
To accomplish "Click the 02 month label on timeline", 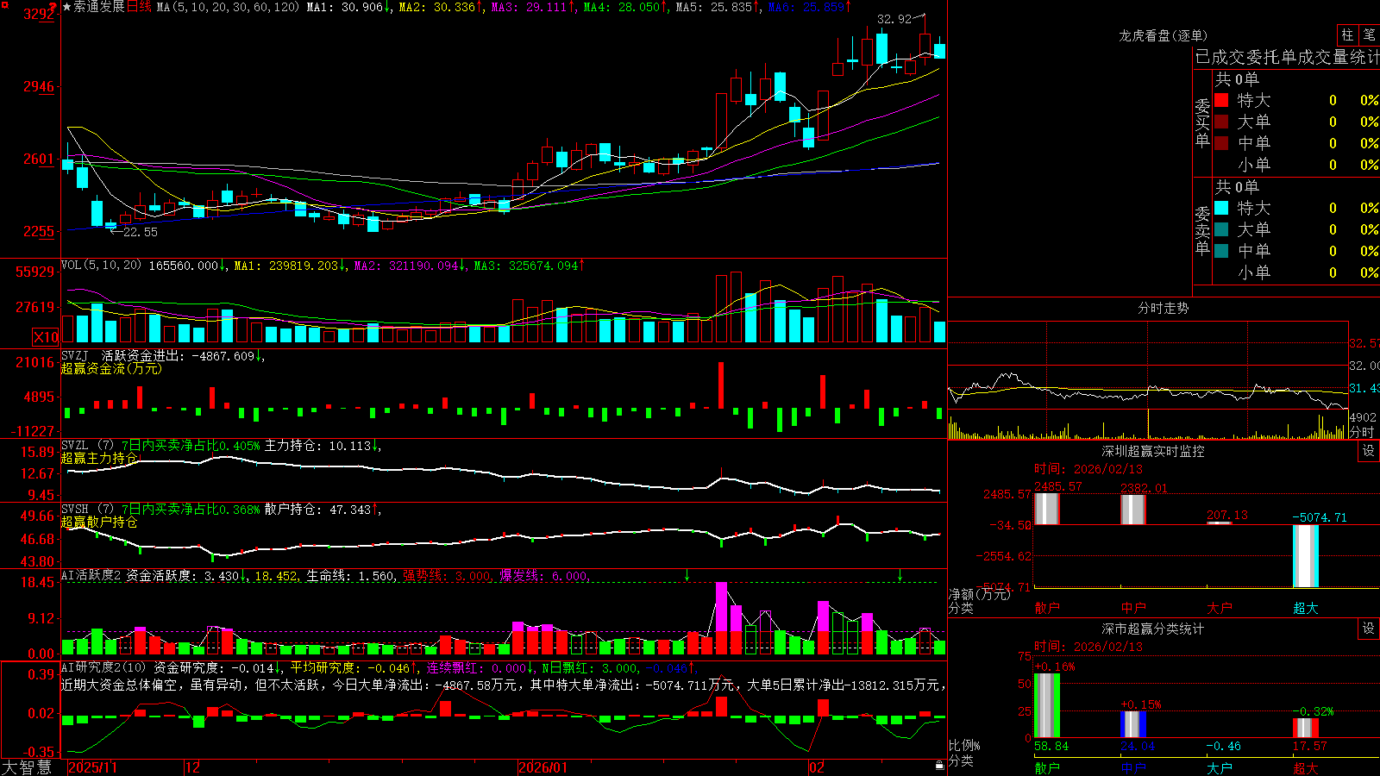I will point(817,767).
